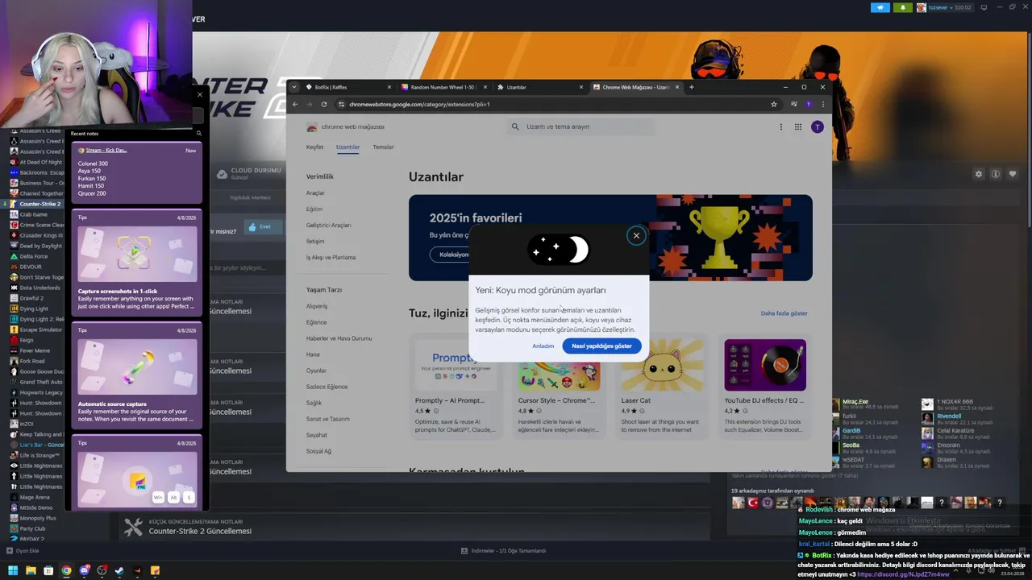Viewport: 1032px width, 580px height.
Task: Open Cursor Style extension card
Action: (x=559, y=388)
